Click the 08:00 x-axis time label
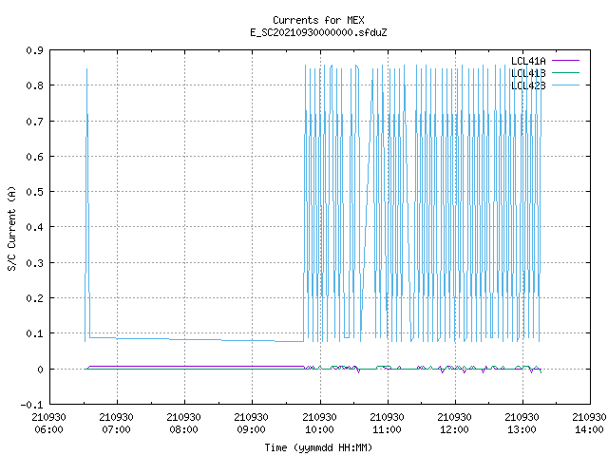This screenshot has height=456, width=608. 183,429
